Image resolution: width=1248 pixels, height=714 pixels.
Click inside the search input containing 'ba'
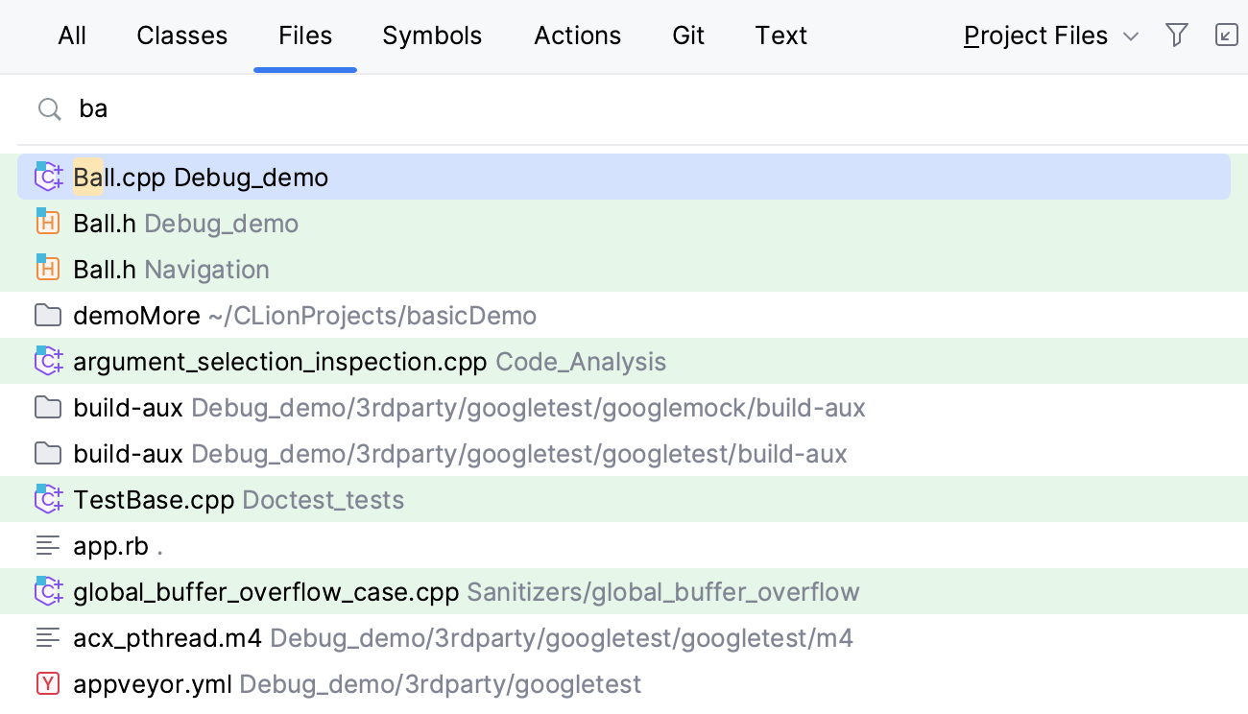94,108
